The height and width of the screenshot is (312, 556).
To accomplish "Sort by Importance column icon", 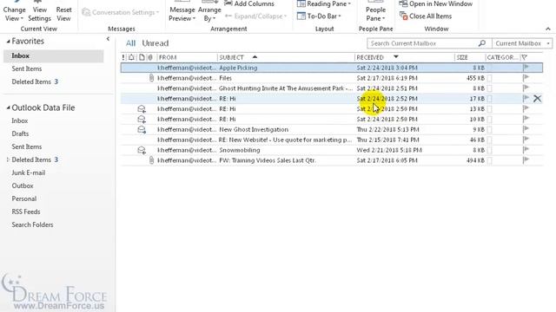I will (x=123, y=57).
